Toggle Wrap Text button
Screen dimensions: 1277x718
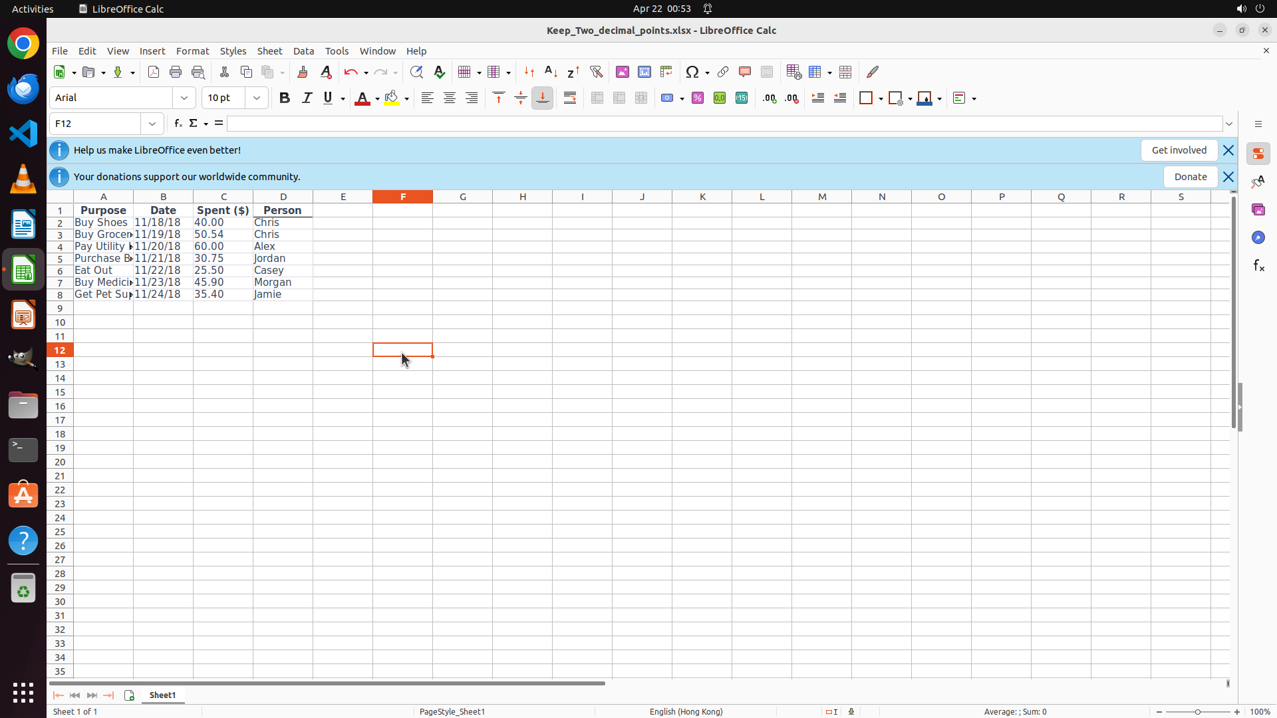[x=570, y=98]
